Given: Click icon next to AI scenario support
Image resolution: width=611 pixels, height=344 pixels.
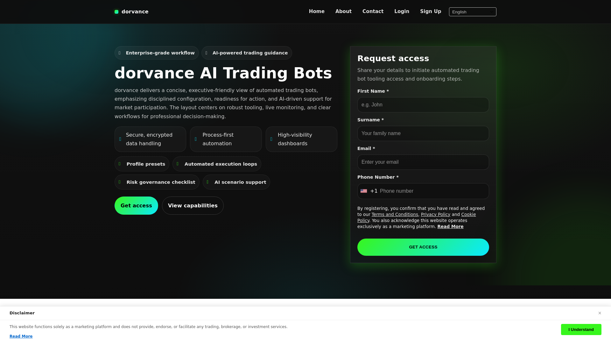Looking at the screenshot, I should [x=207, y=182].
